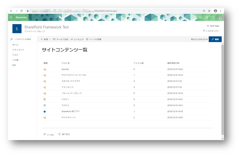Click the blue hexagon icon of SharePoint 用アプリ
The image size is (240, 156).
point(45,112)
